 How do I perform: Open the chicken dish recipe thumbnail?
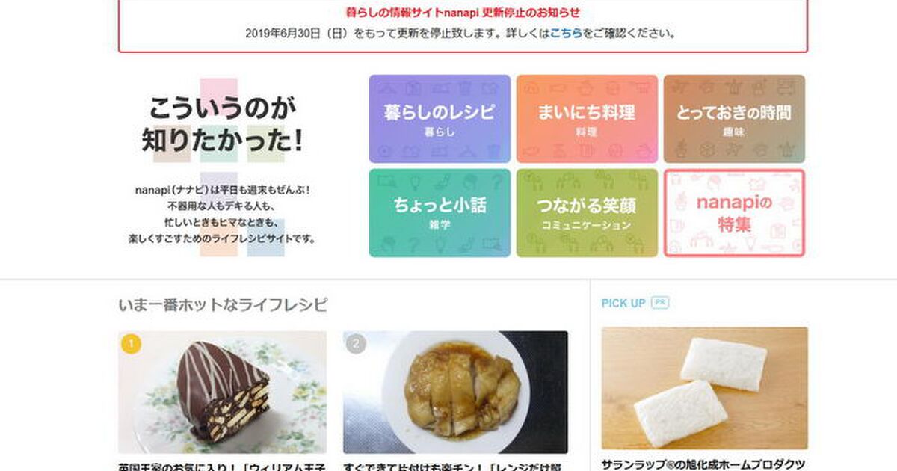(x=455, y=392)
